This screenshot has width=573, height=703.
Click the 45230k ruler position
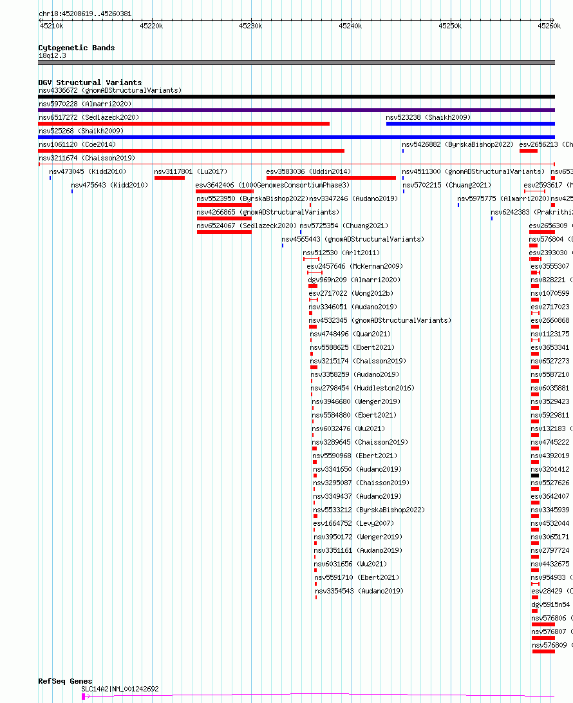[251, 26]
